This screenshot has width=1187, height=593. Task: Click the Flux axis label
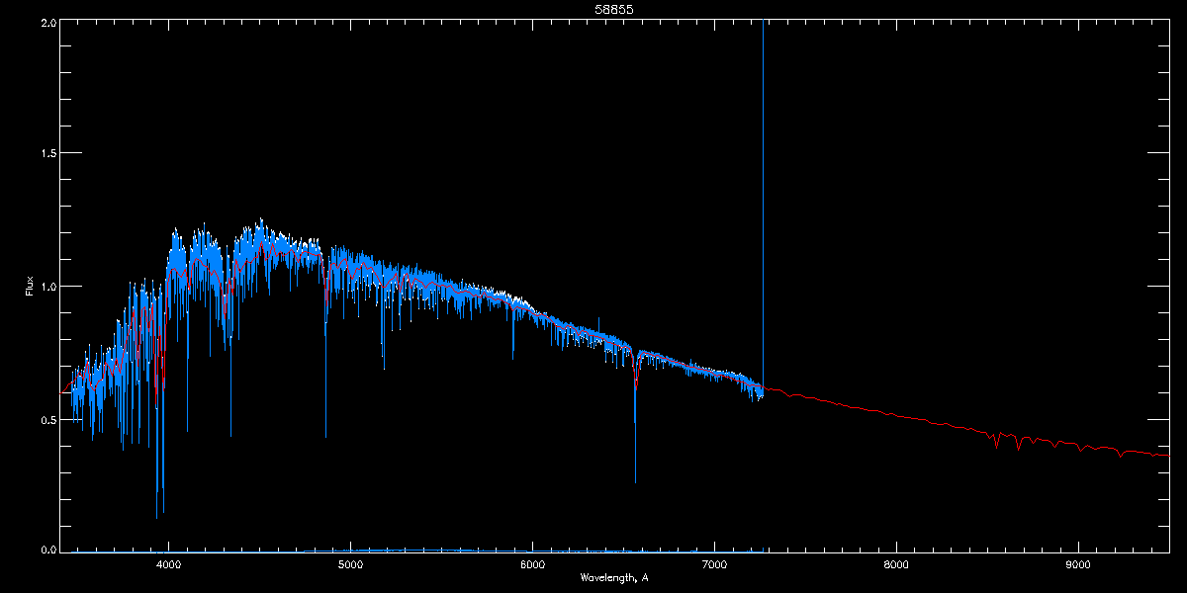pos(30,286)
